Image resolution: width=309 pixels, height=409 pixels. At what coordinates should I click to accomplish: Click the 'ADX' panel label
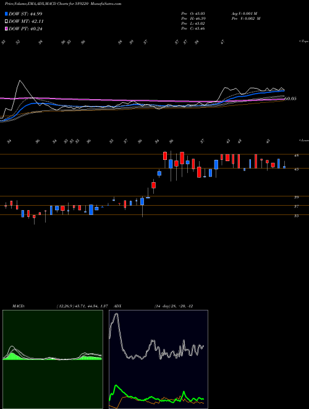118,306
